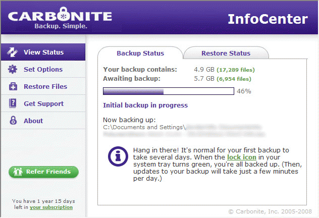Open the your subscription link
Viewport: 319px width, 218px height.
51,207
